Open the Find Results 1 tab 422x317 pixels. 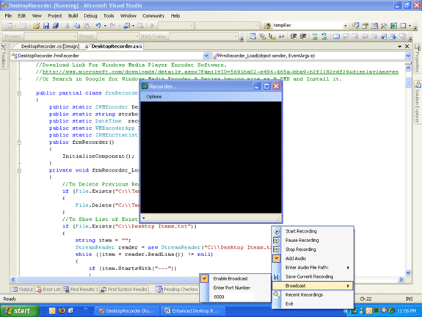click(81, 289)
